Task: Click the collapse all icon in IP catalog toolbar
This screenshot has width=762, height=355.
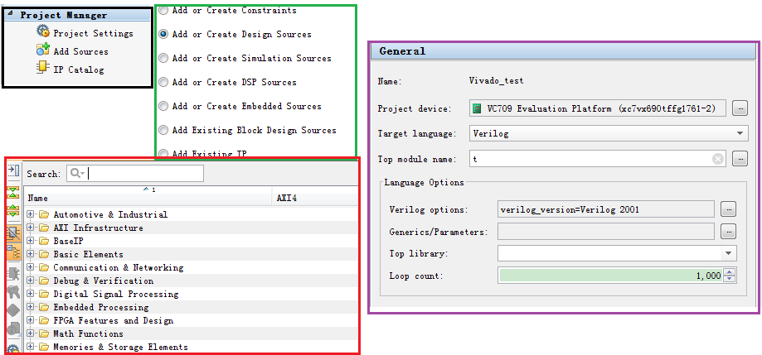Action: pos(13,194)
